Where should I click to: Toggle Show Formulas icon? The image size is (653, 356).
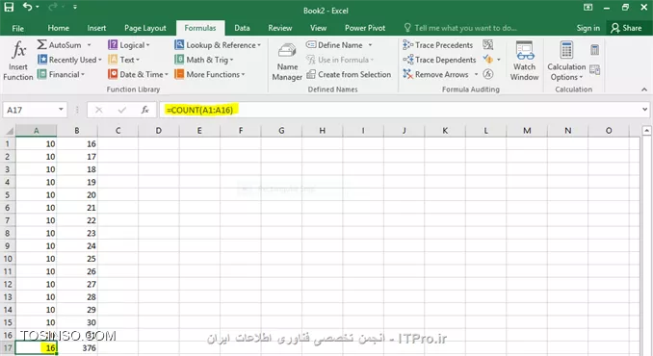pos(487,45)
